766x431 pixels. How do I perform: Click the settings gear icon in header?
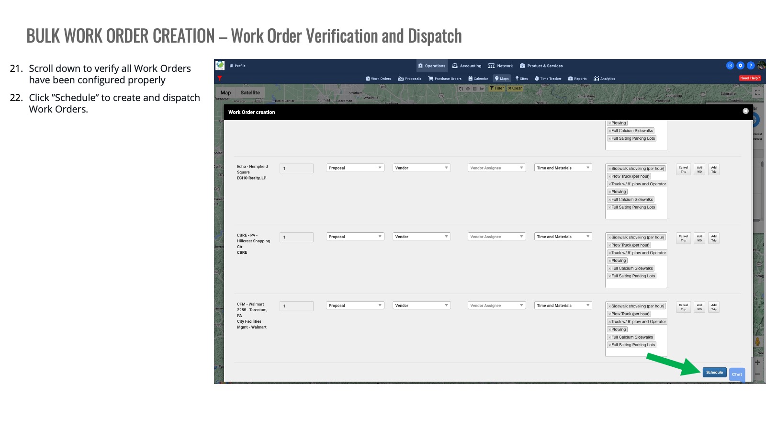pos(740,66)
